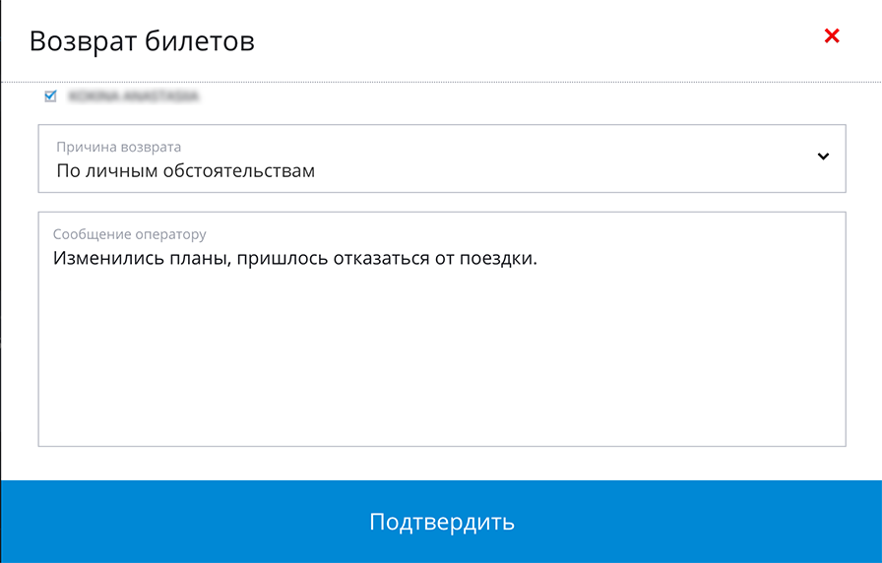Open the Причина возврата combo box

(x=441, y=158)
